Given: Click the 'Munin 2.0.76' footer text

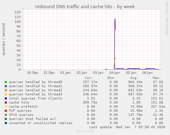Looking at the screenshot, I should click(85, 131).
